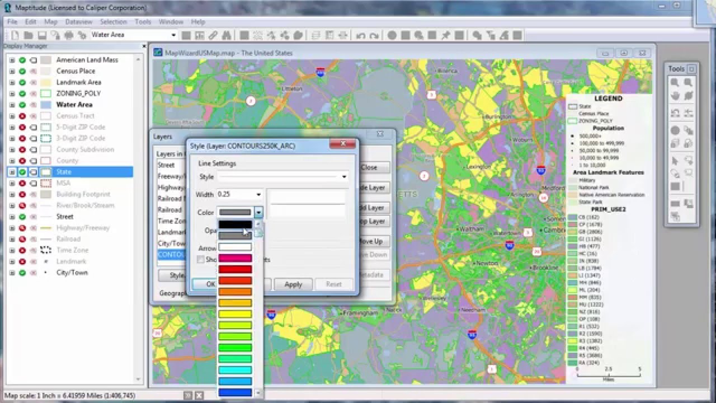Screen dimensions: 716x403
Task: Click the Undo arrow in the toolbar
Action: click(361, 35)
